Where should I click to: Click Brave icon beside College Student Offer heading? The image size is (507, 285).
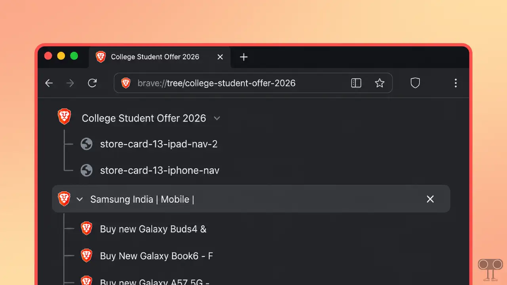click(64, 117)
